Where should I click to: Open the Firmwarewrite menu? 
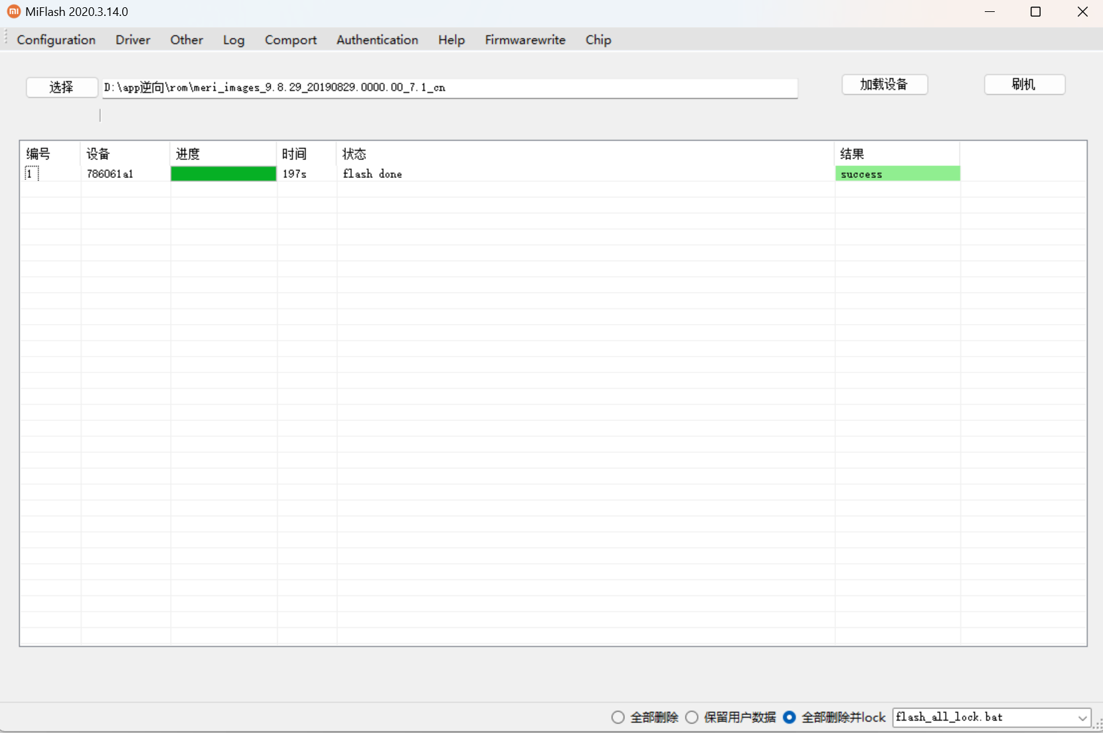pos(525,40)
